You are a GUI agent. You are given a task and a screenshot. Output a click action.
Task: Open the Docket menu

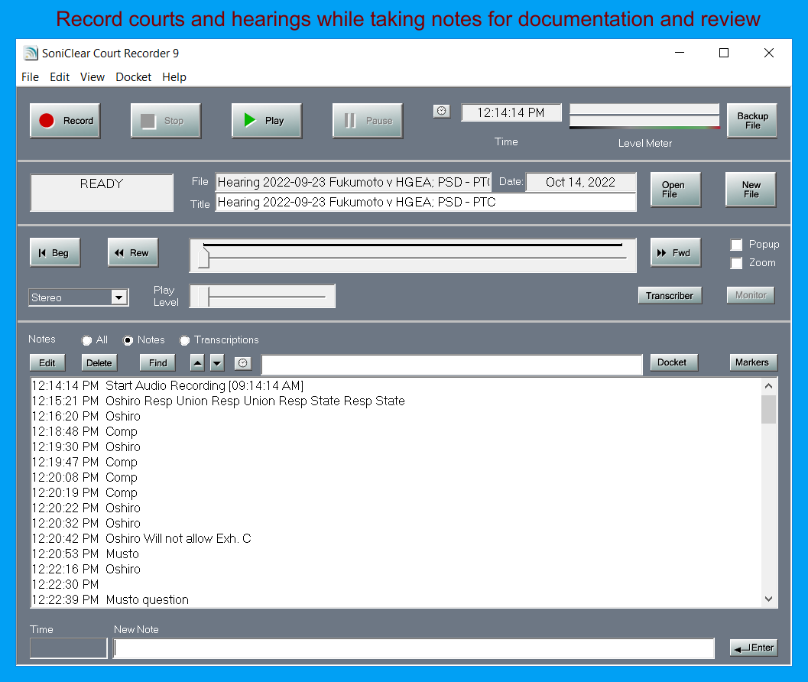point(133,77)
